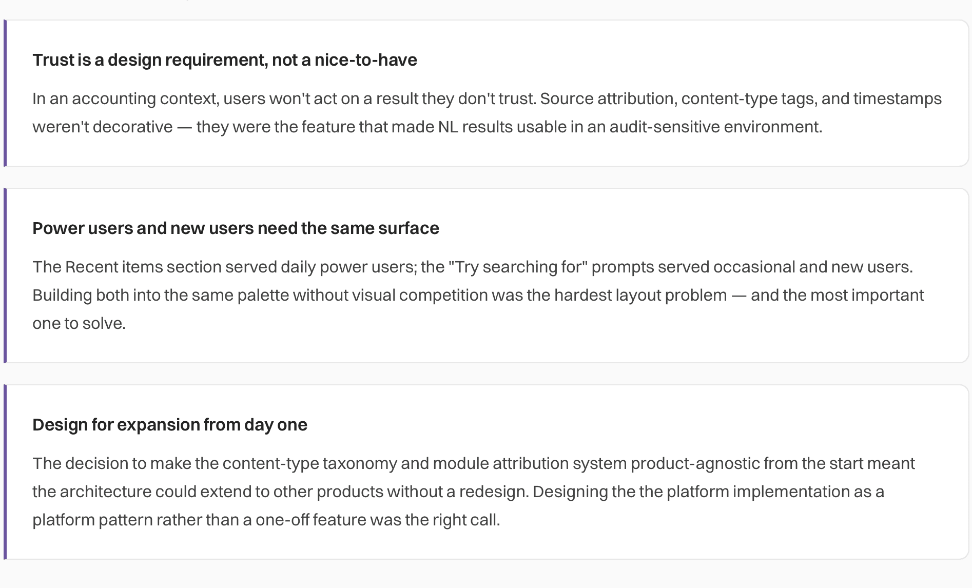Click the 'weren't decorative' phrase in first card
Viewport: 972px width, 588px height.
[103, 127]
